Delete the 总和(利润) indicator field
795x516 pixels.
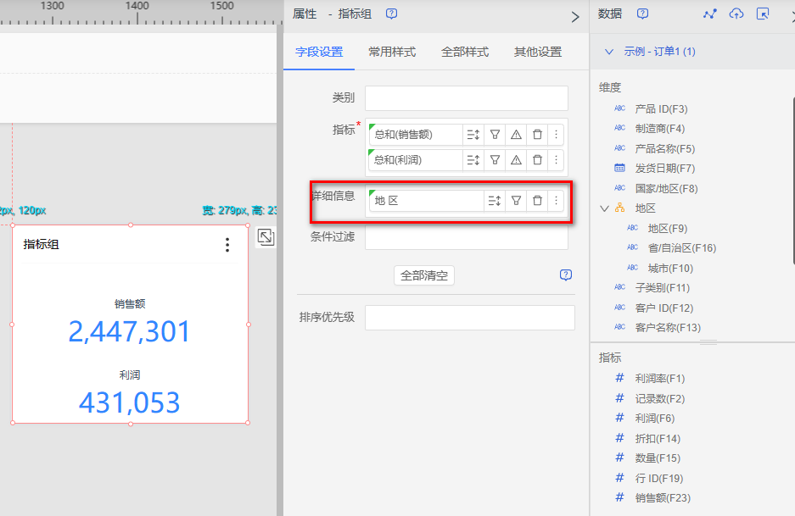pos(537,160)
